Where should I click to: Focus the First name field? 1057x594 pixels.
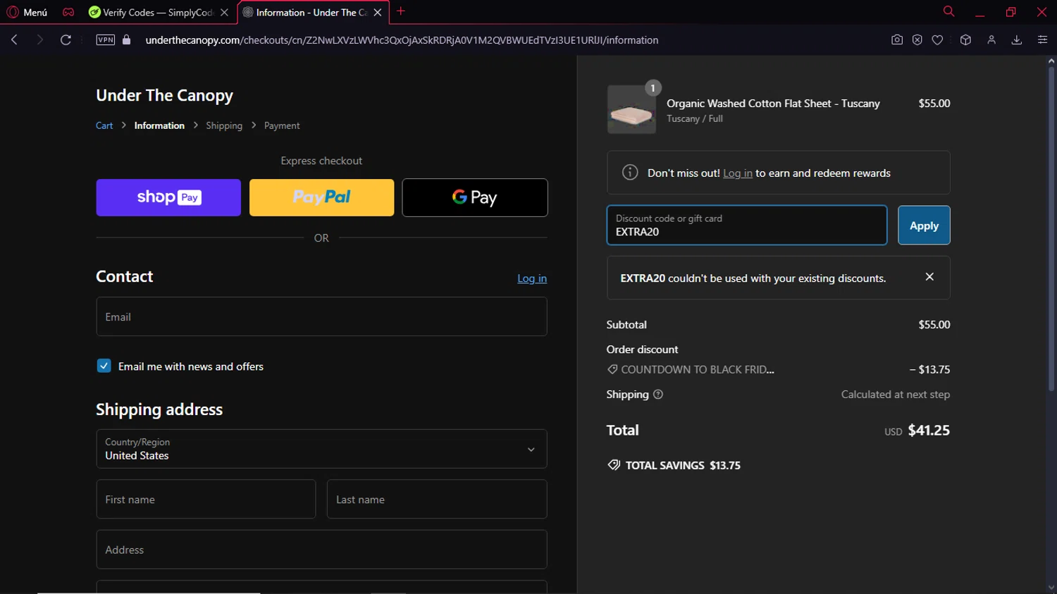click(x=206, y=499)
